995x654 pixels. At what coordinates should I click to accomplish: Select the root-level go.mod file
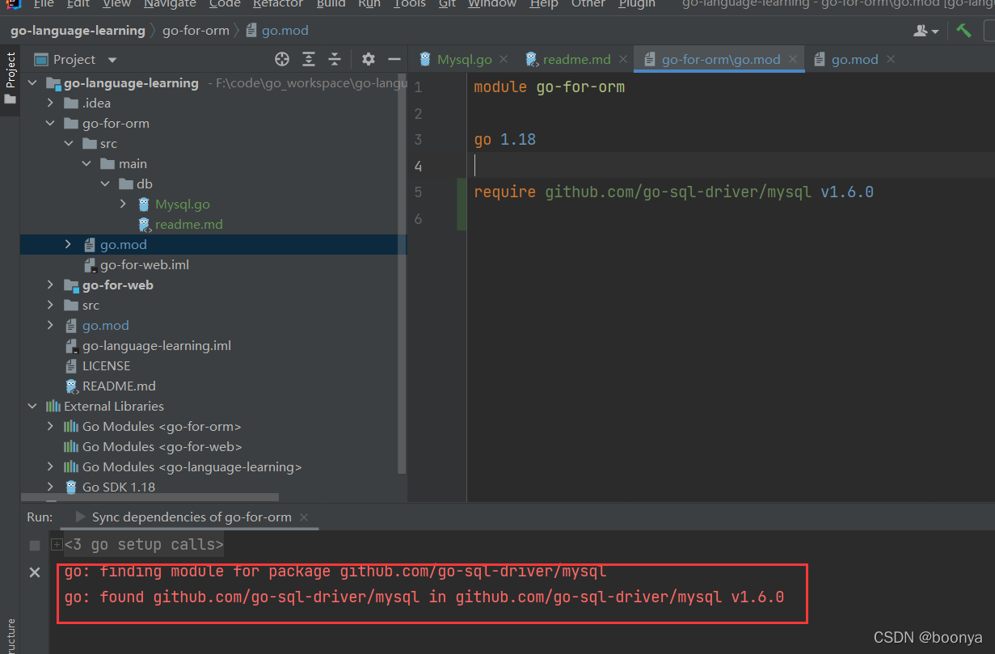[x=105, y=326]
